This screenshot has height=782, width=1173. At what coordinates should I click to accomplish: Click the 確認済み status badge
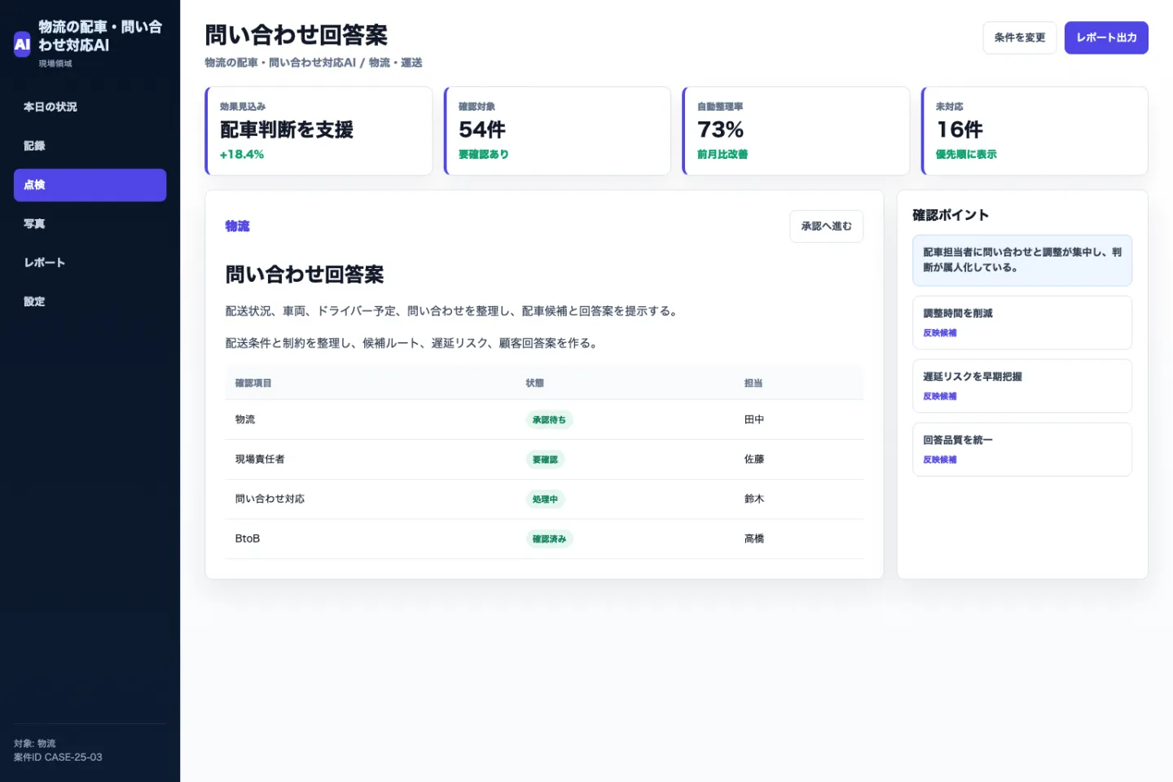click(549, 539)
